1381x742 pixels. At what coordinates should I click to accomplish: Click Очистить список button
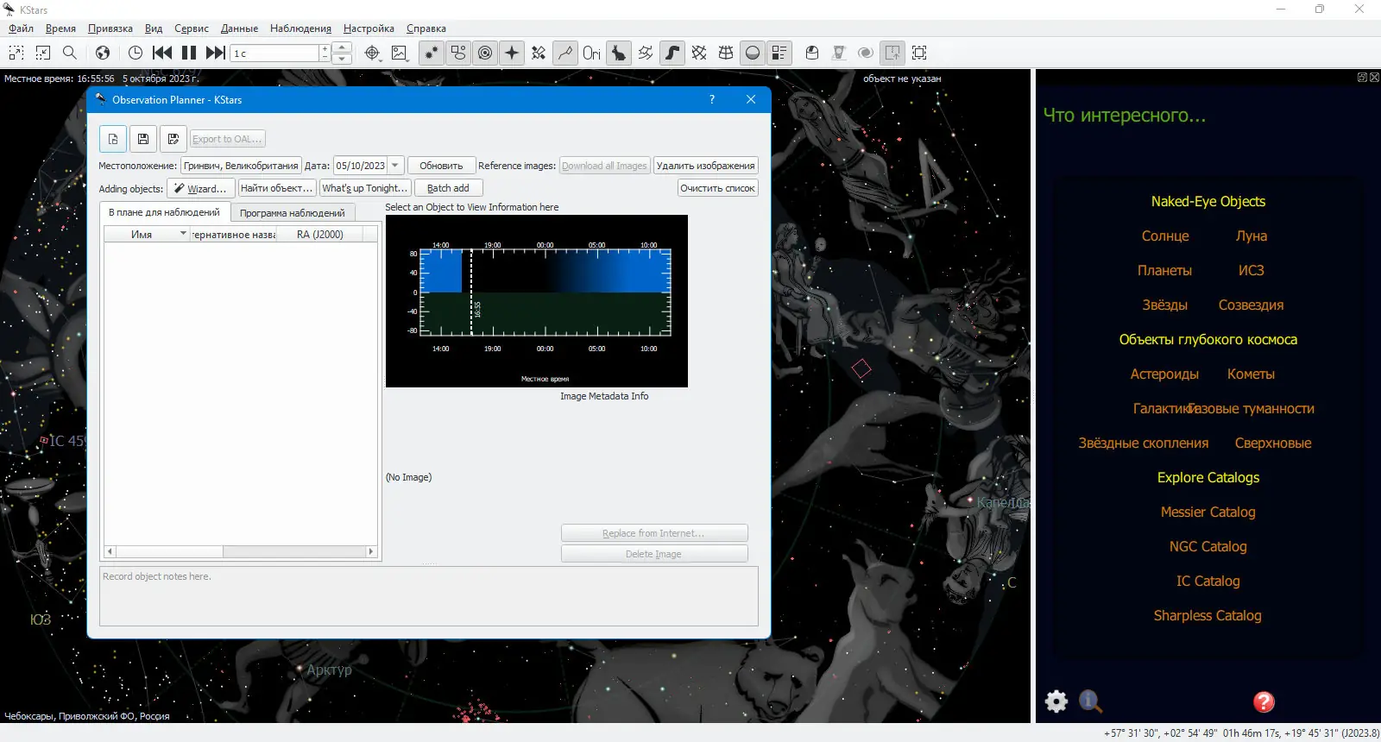717,188
